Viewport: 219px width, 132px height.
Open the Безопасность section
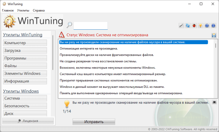[x=25, y=106]
